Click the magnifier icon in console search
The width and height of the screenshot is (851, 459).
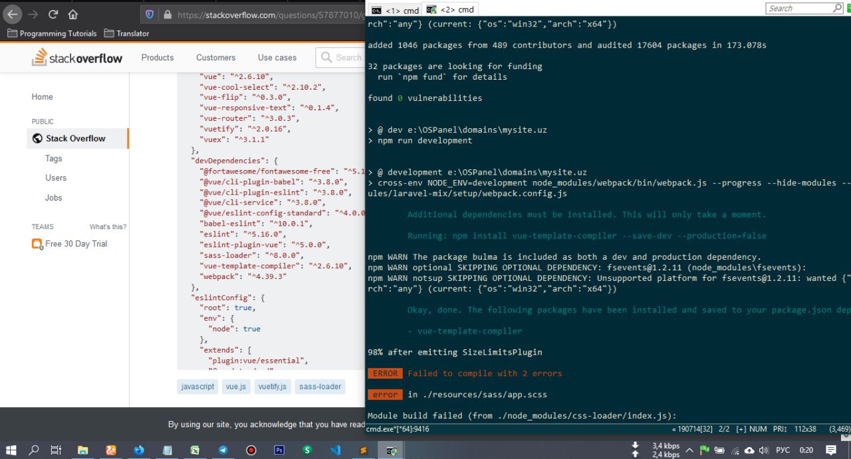(x=838, y=8)
